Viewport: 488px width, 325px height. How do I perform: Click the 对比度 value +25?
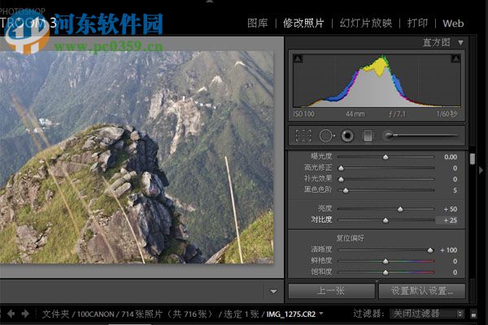tap(450, 220)
